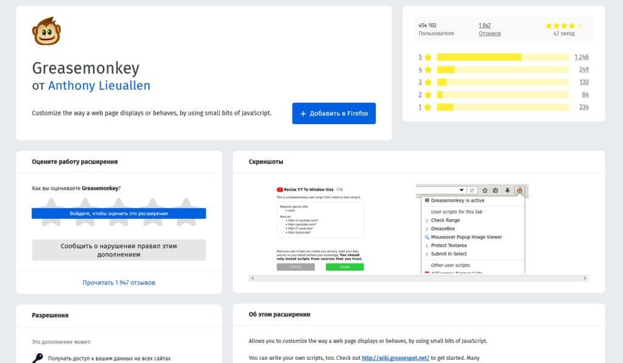Image resolution: width=623 pixels, height=363 pixels.
Task: Click the green Install button in screenshot
Action: (344, 267)
